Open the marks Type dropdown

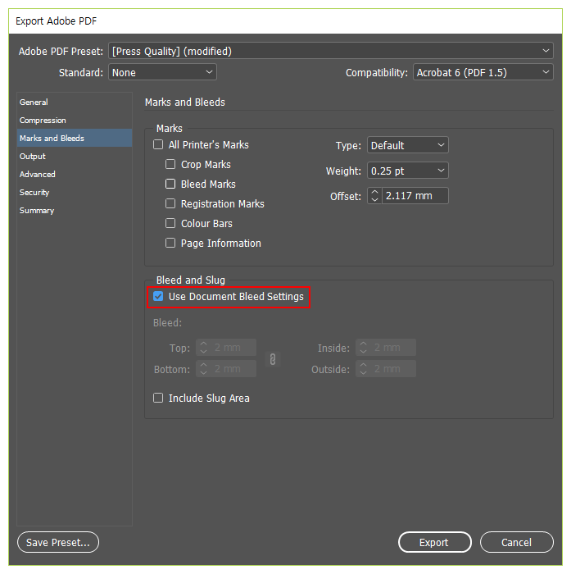[x=408, y=145]
